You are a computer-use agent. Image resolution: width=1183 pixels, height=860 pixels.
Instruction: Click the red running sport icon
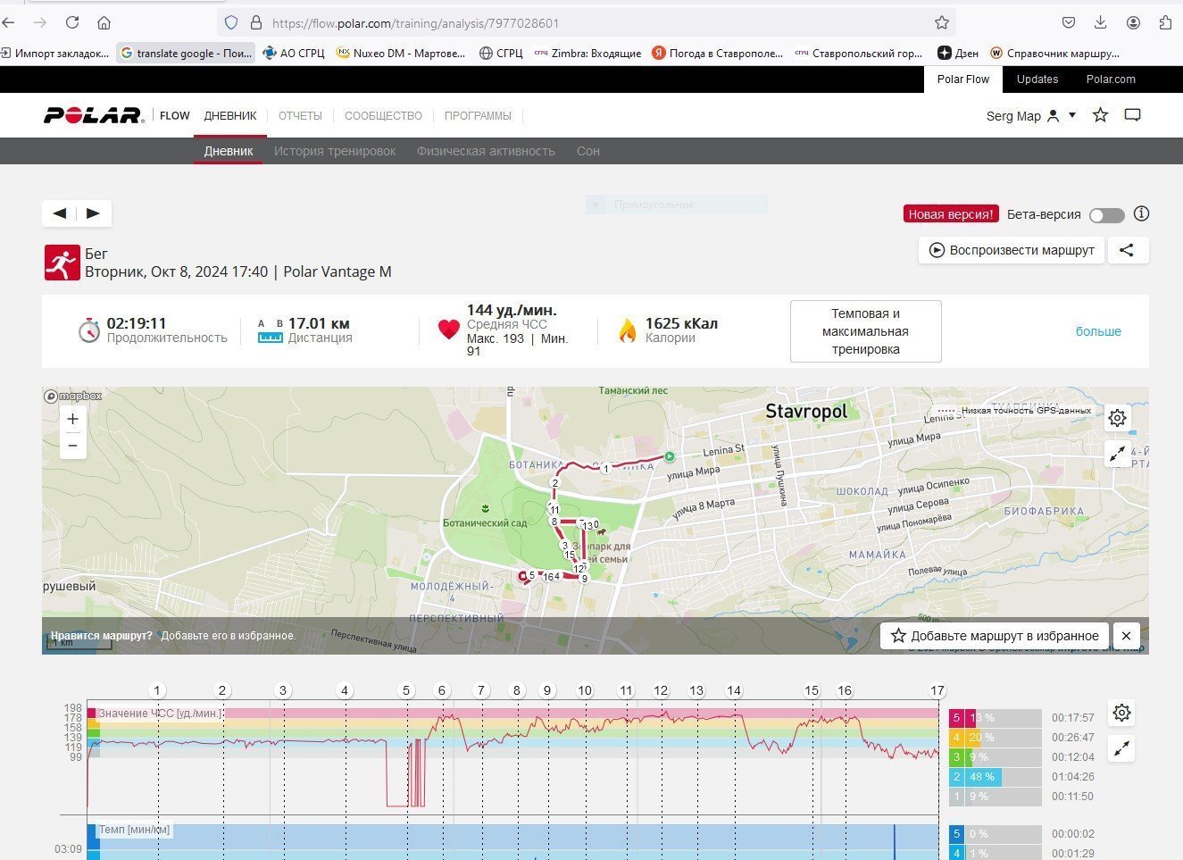click(62, 263)
